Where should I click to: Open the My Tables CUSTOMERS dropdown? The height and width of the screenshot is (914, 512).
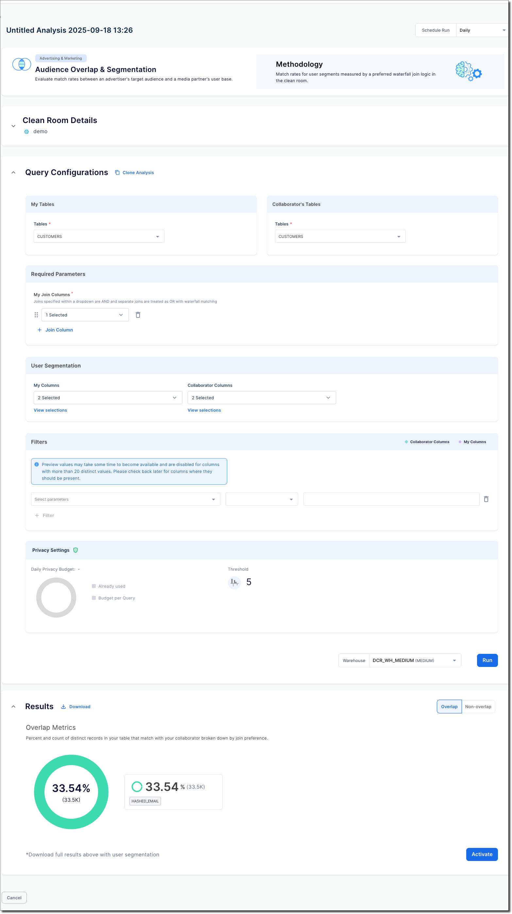(98, 236)
